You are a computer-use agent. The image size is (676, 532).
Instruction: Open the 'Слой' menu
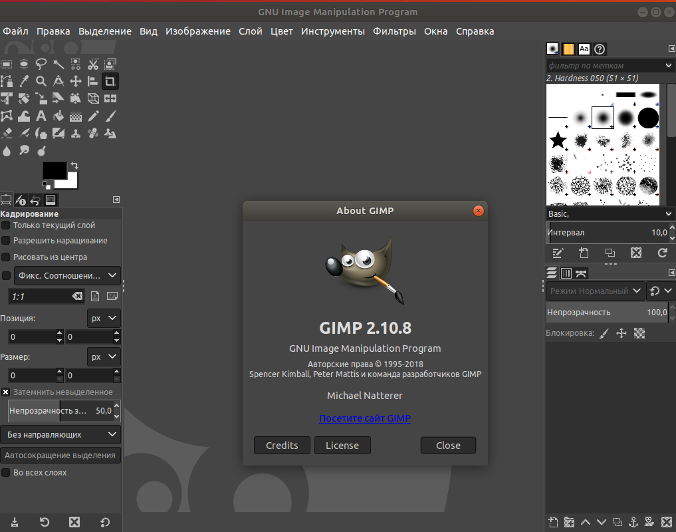point(251,31)
